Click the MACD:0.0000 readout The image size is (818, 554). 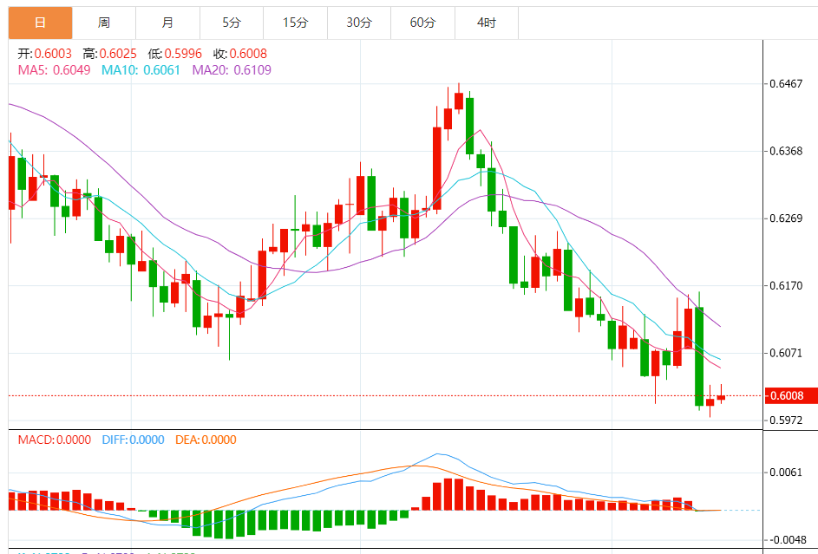(x=55, y=440)
